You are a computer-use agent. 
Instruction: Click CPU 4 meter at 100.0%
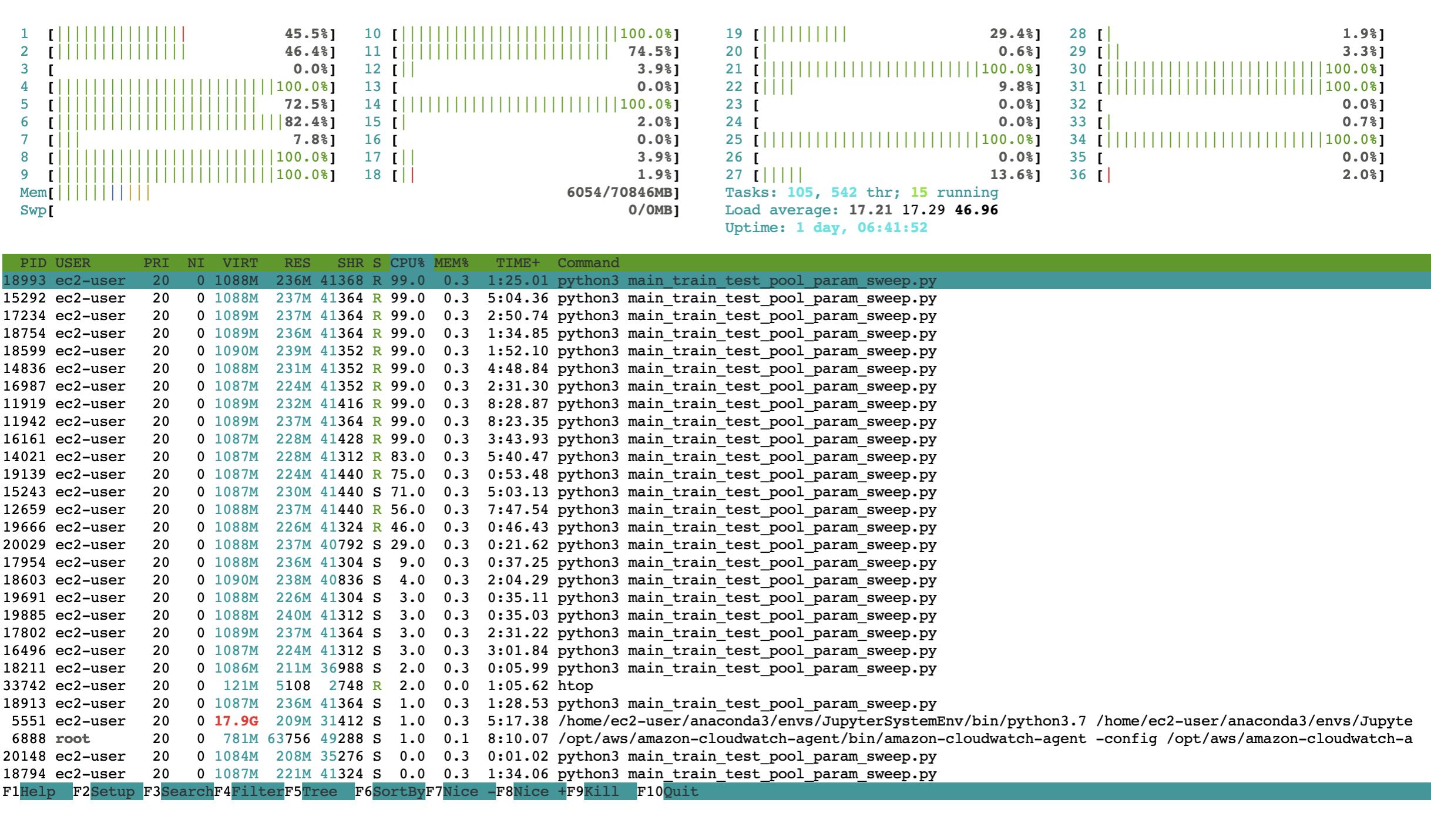(x=178, y=86)
